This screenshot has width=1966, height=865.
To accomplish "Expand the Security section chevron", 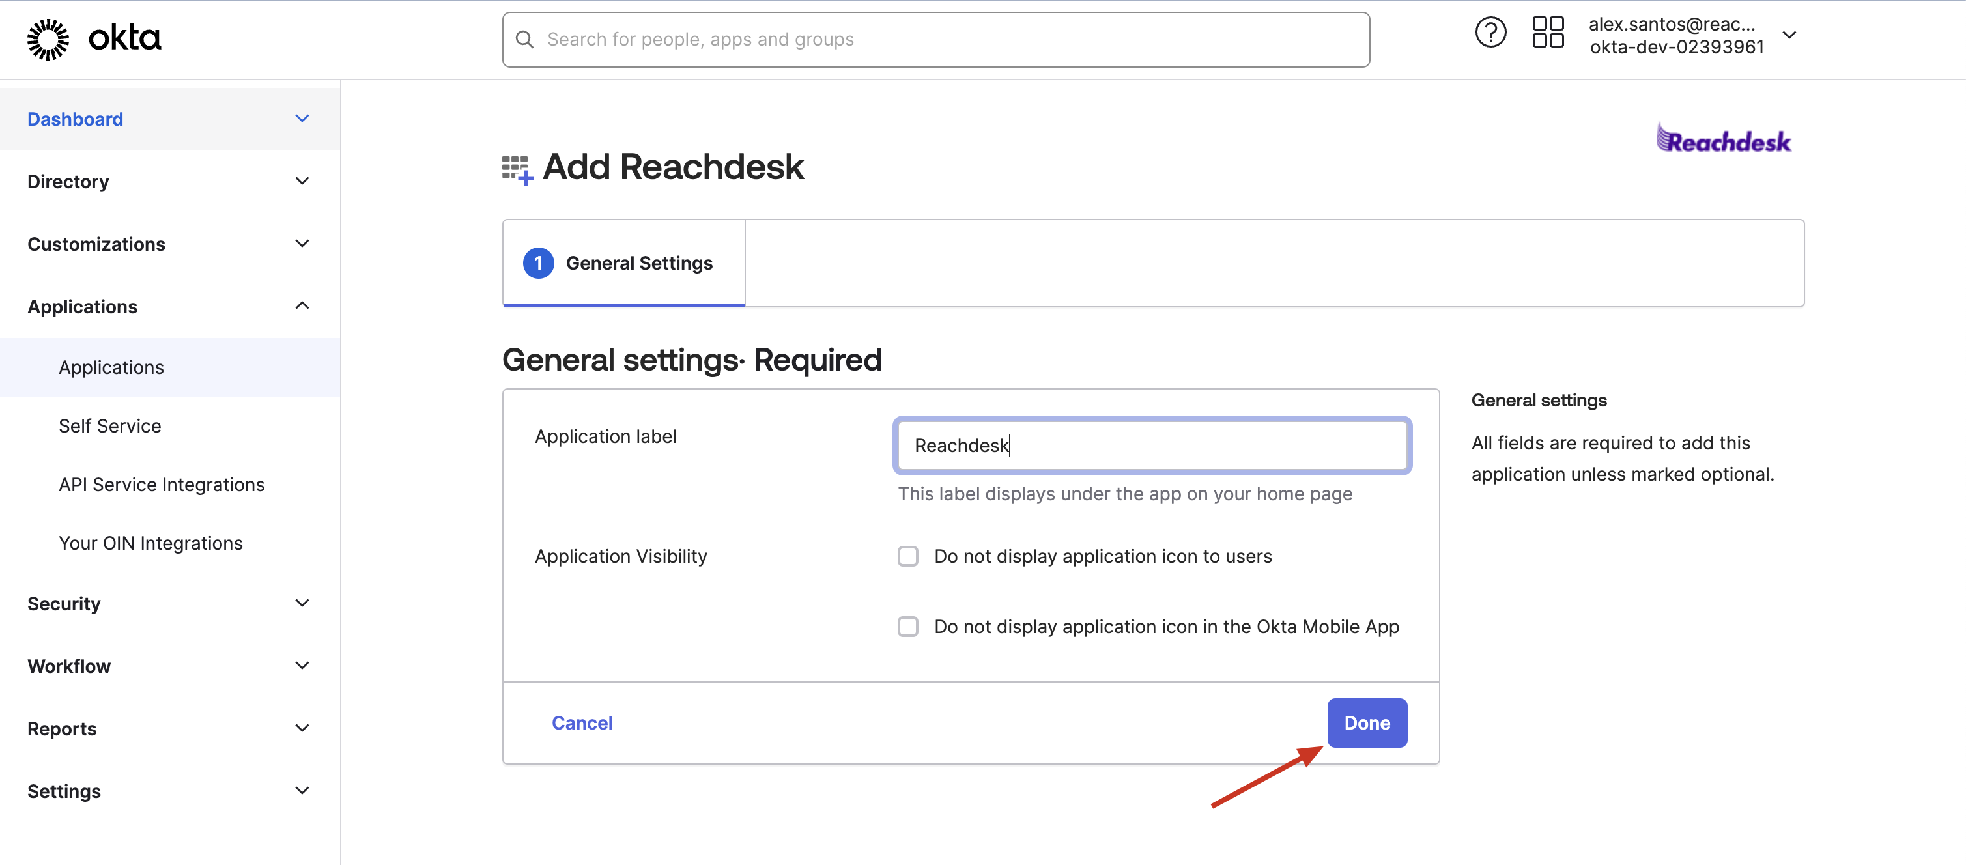I will pos(302,603).
